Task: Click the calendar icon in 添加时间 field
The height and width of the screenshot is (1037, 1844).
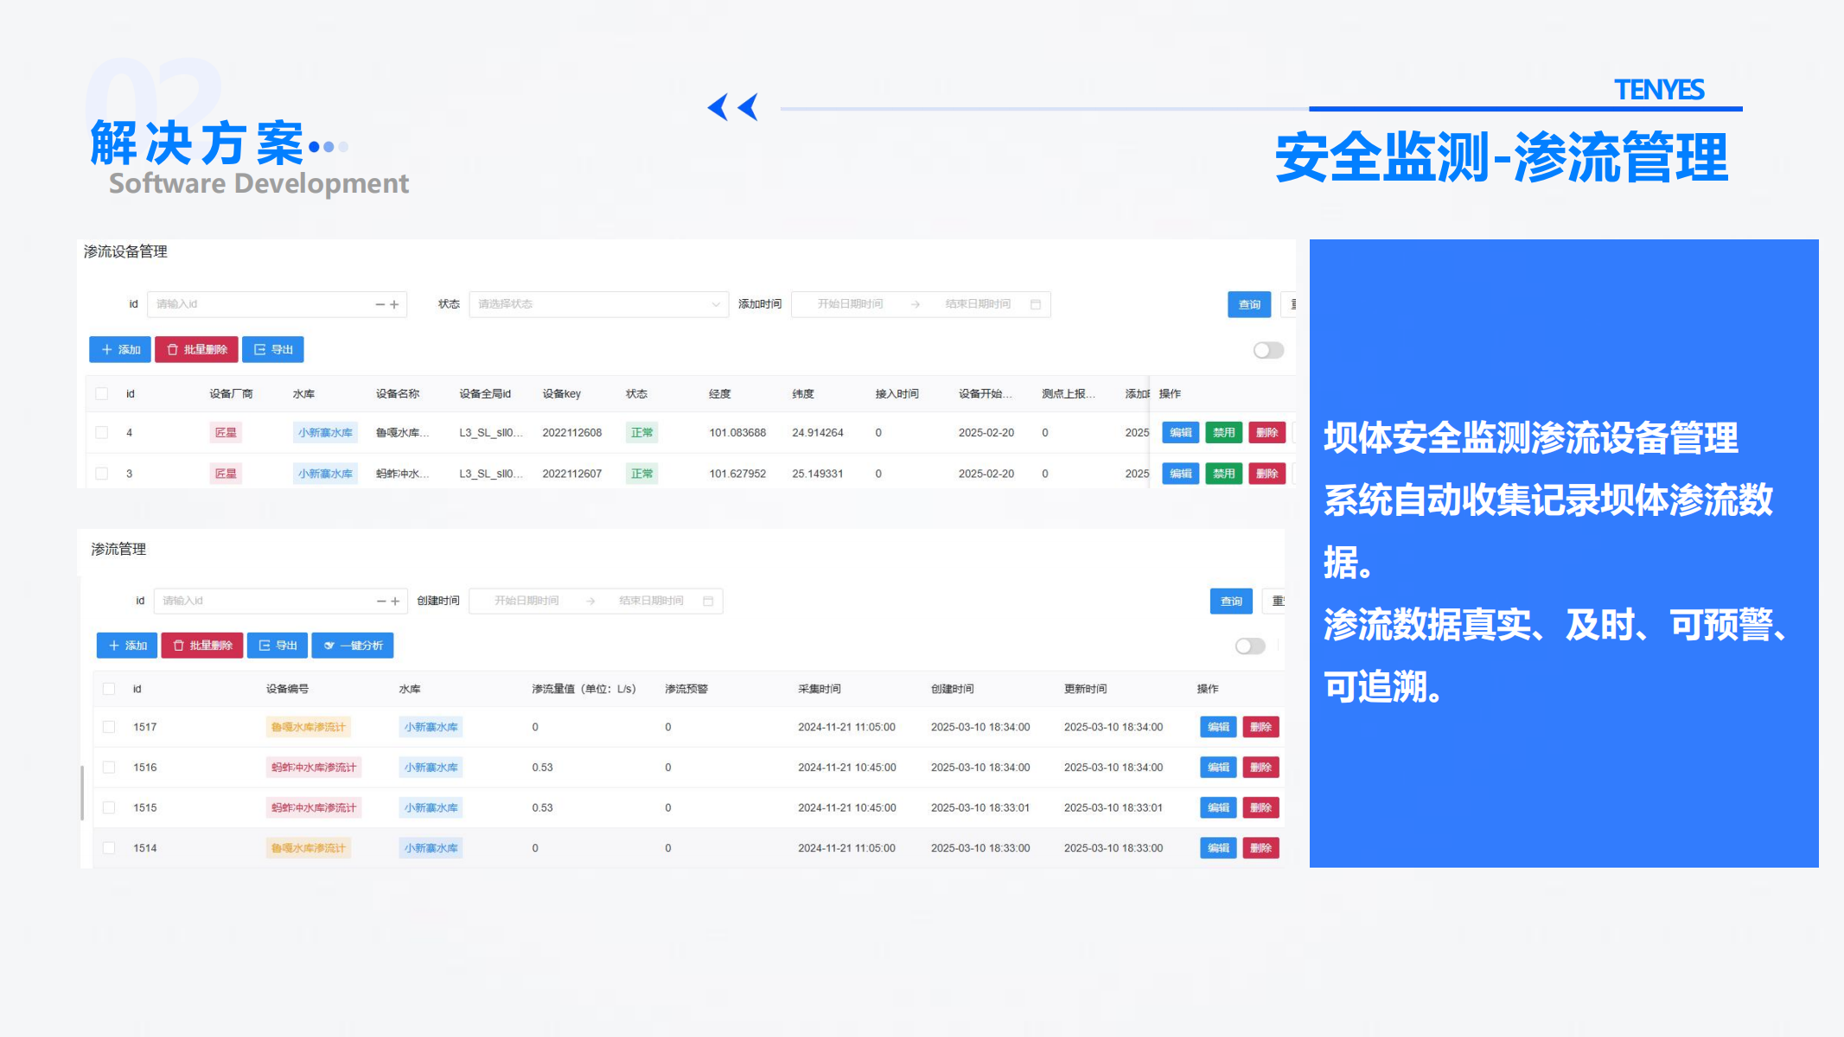Action: (1035, 304)
